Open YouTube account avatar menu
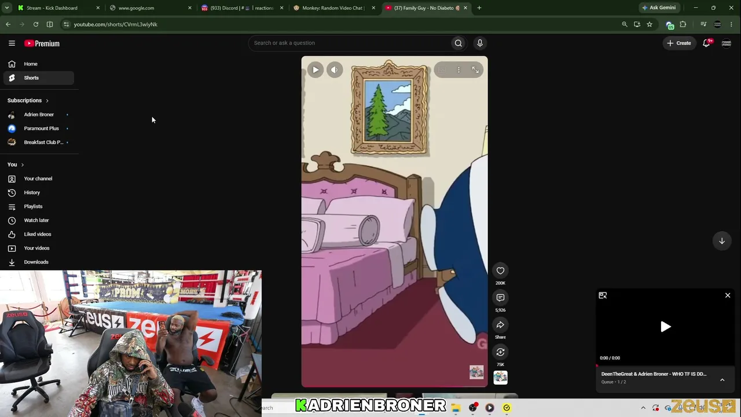741x417 pixels. point(727,43)
